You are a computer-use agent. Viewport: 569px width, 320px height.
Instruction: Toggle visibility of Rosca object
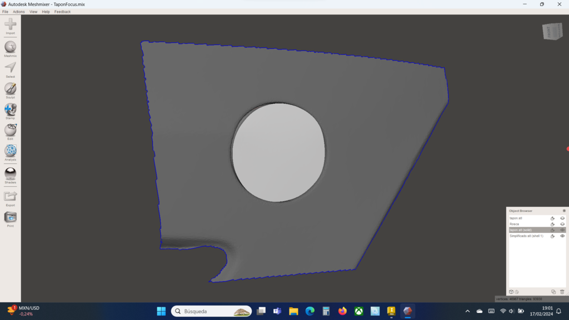(x=562, y=224)
